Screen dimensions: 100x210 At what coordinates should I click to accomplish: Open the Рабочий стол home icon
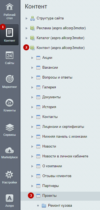click(9, 7)
